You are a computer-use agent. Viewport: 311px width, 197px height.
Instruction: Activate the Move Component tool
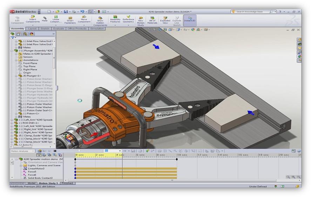84,19
